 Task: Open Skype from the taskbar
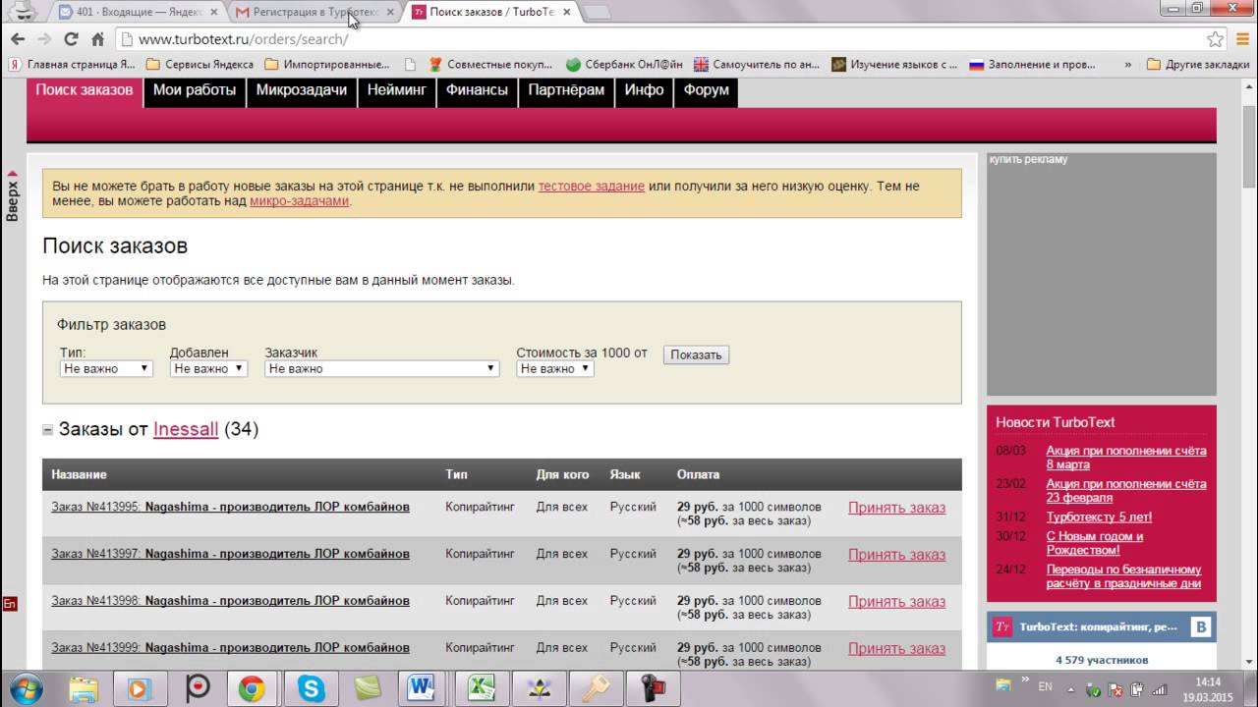point(311,689)
